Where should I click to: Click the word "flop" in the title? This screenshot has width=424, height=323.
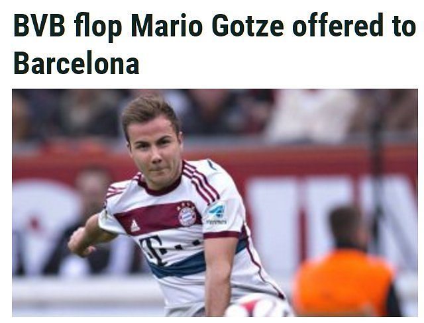pos(98,28)
